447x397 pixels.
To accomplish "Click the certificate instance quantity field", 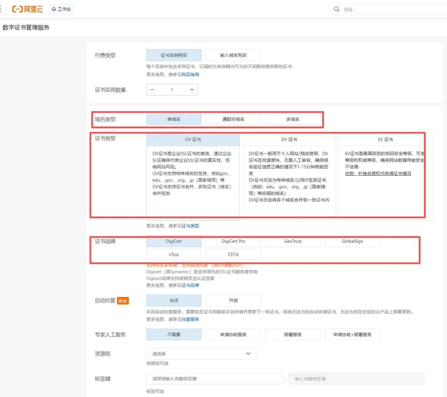I will [172, 90].
